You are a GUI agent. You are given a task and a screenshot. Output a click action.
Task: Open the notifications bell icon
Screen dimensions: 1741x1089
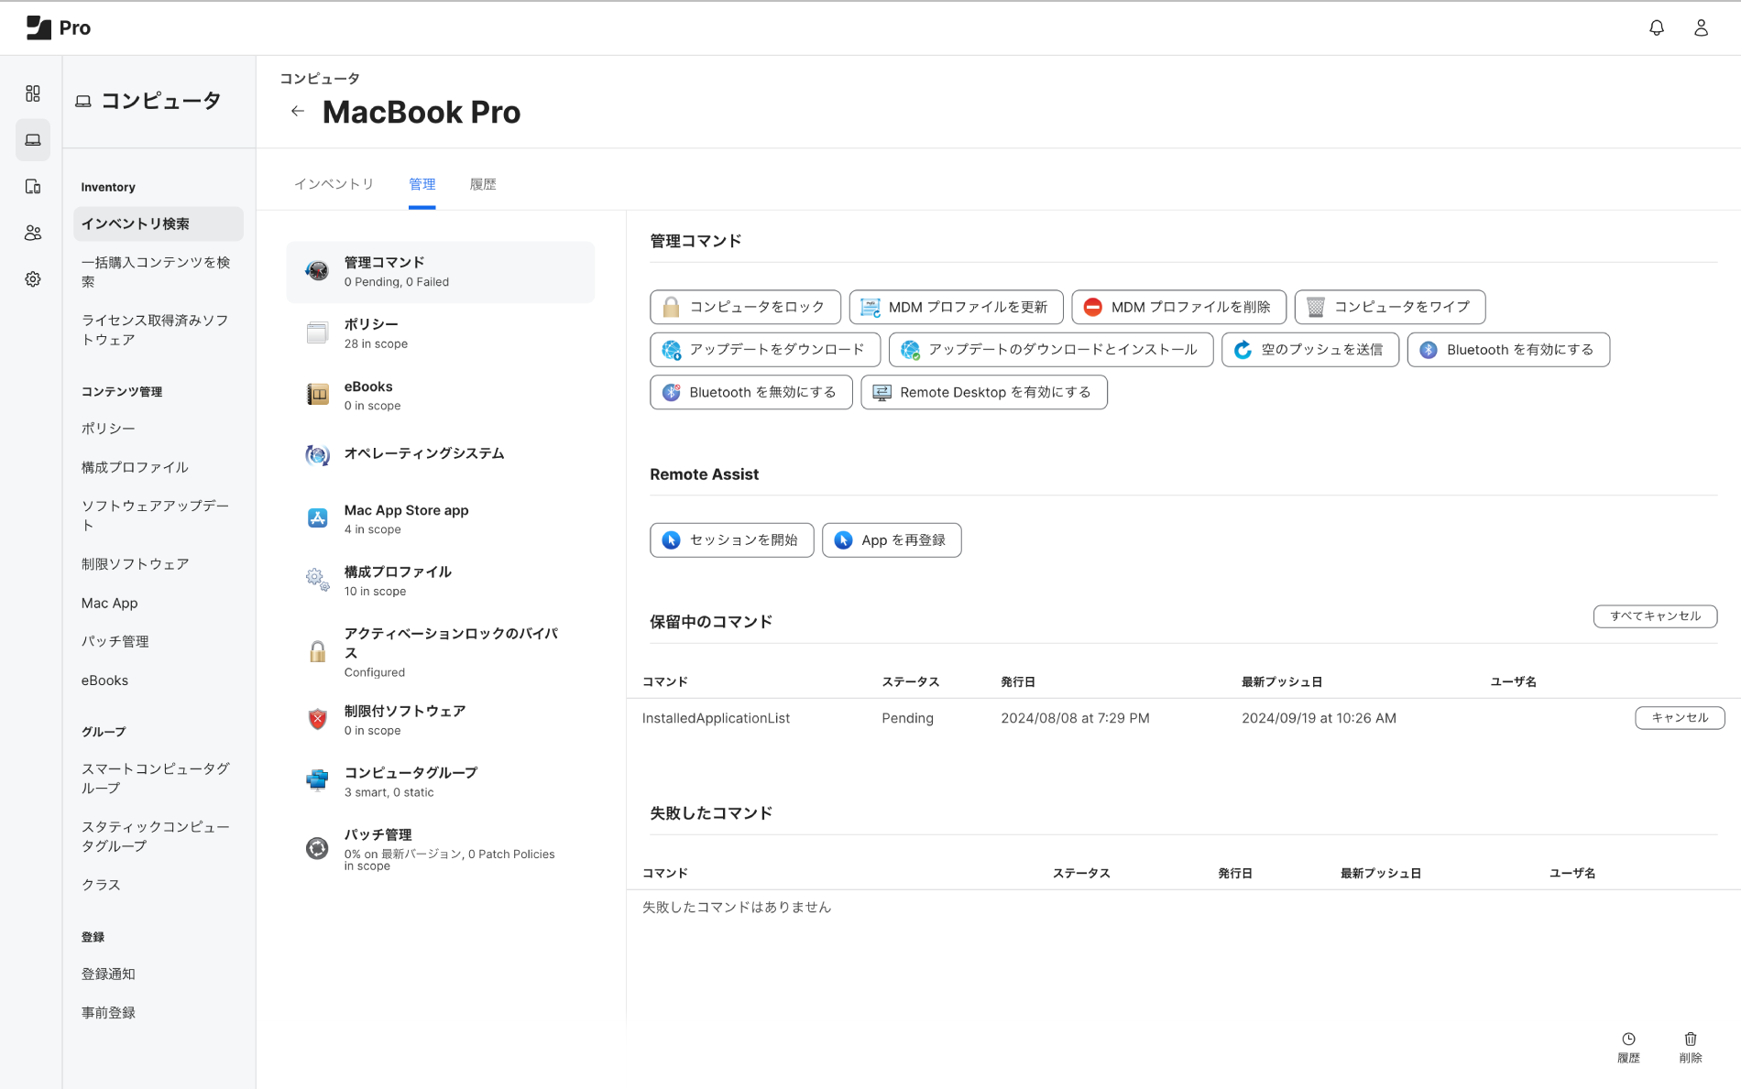(1656, 27)
